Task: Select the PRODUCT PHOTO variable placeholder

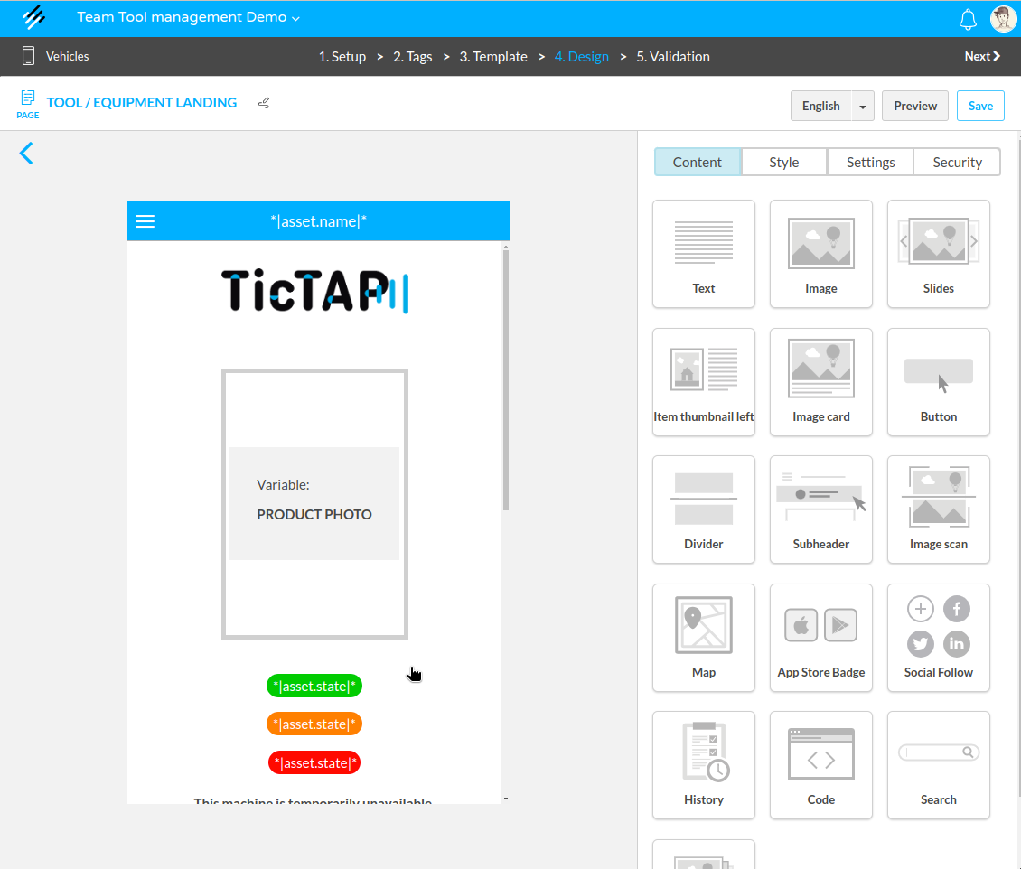Action: (314, 504)
